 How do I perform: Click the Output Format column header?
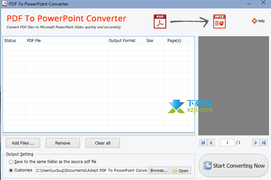[123, 40]
